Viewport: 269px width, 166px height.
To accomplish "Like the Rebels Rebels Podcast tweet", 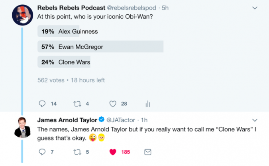I will pos(113,104).
